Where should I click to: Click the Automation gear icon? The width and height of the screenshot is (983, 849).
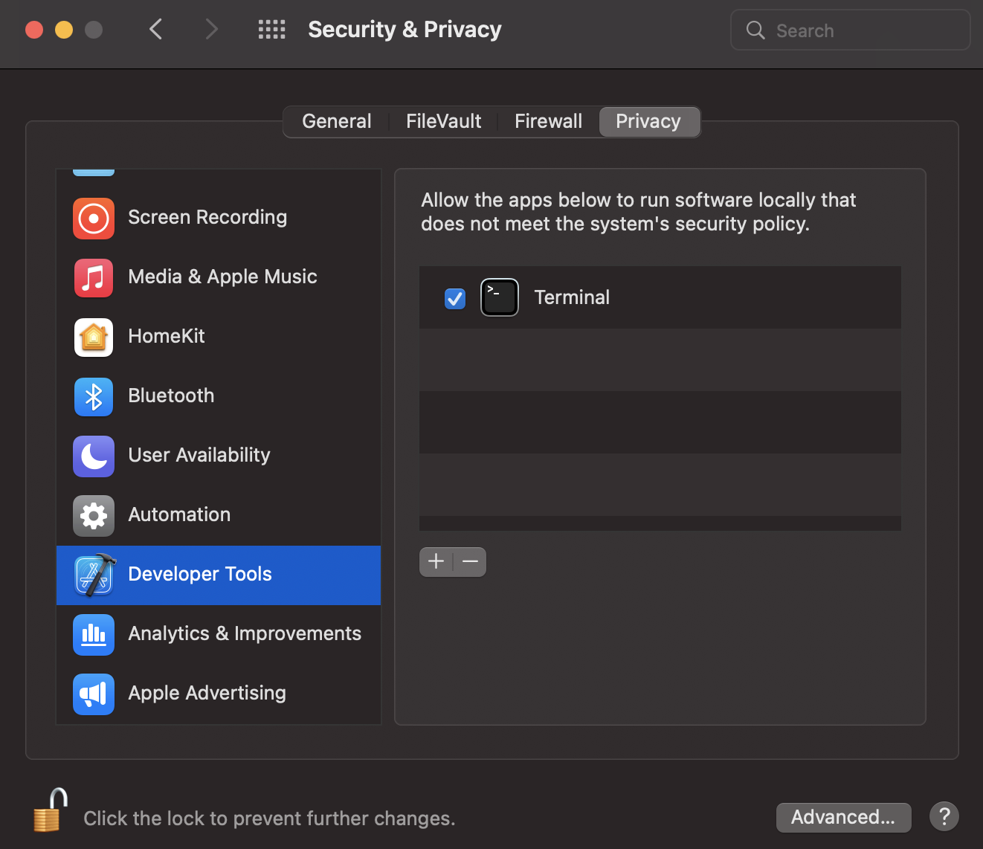(94, 516)
